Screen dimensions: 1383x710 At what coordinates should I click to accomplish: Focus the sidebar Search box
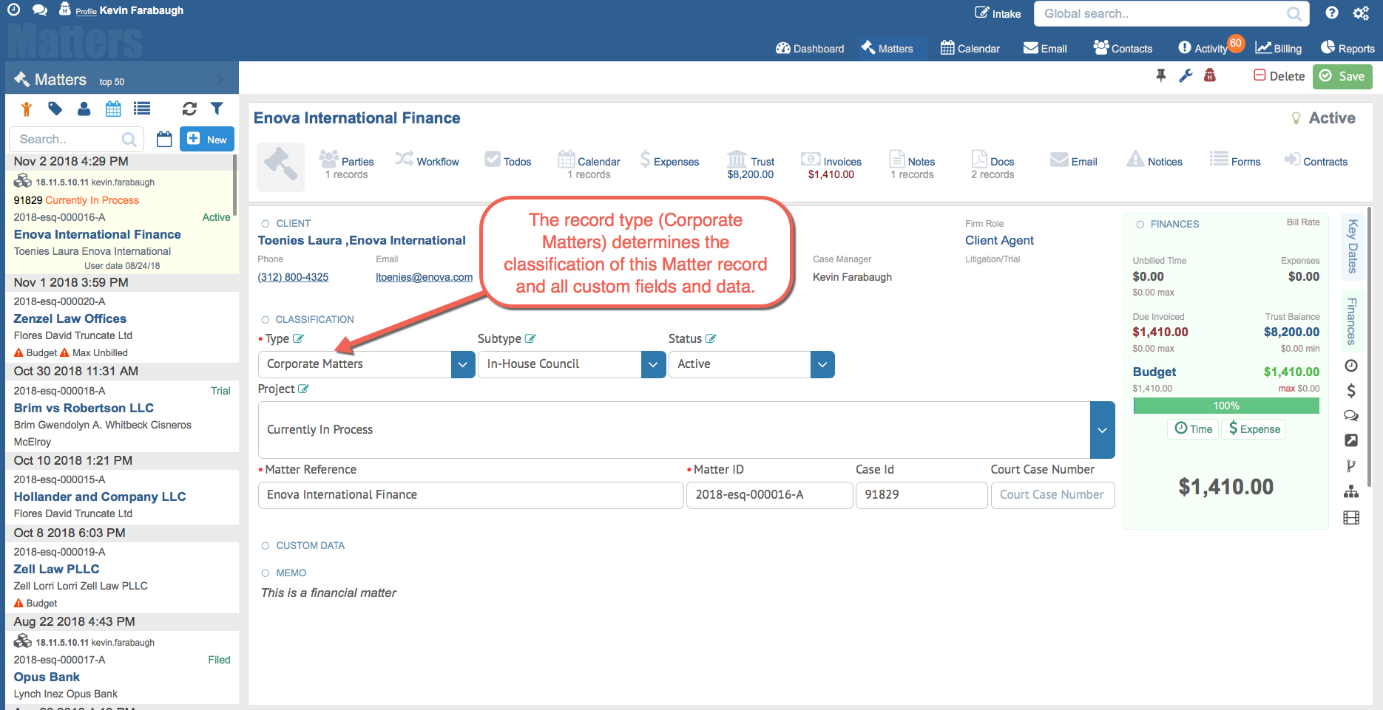[76, 139]
